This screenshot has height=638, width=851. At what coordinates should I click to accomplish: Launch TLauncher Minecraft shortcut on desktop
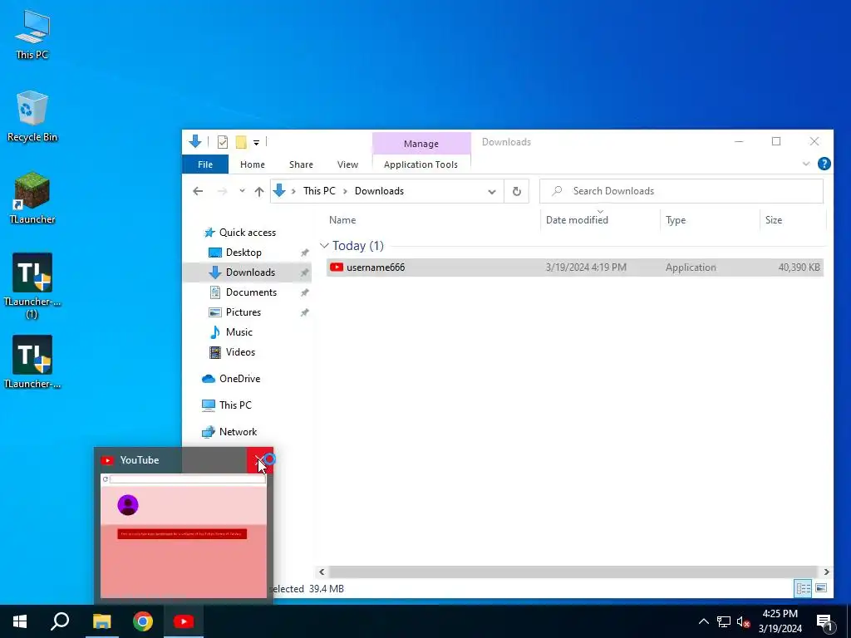coord(32,198)
